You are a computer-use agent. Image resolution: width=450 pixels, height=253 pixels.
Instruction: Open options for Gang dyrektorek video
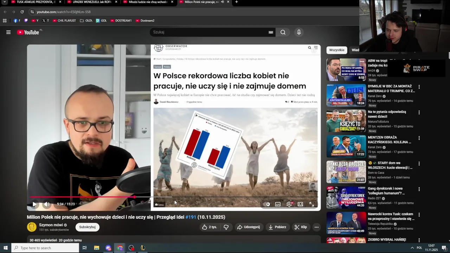(x=419, y=189)
